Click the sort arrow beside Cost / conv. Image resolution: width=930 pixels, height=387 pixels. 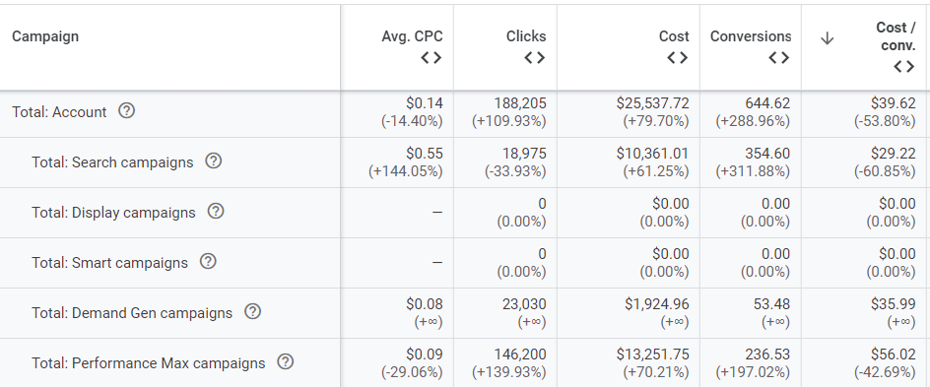pos(827,38)
